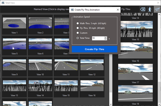161x106 pixels.
Task: Select Fly-Thru 30 mph radio option
Action: coord(78,28)
